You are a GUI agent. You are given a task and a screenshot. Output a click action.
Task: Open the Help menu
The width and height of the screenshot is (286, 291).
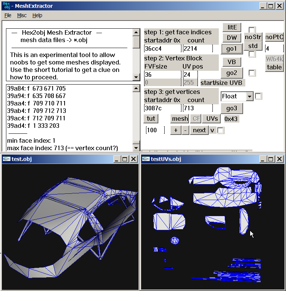pyautogui.click(x=37, y=15)
